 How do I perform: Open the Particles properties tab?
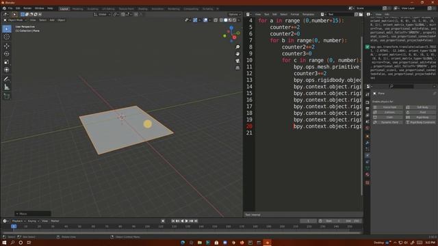pyautogui.click(x=368, y=149)
